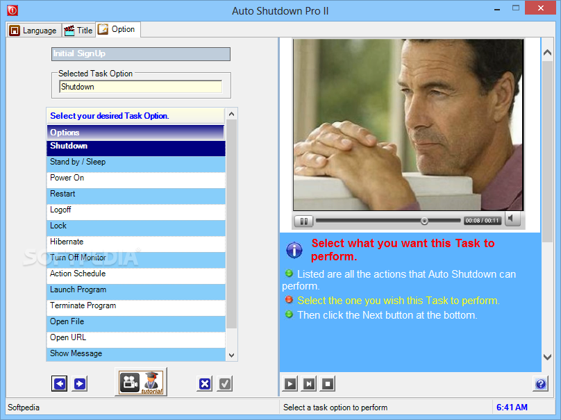Select the Show Message option
The width and height of the screenshot is (561, 420).
click(x=136, y=355)
